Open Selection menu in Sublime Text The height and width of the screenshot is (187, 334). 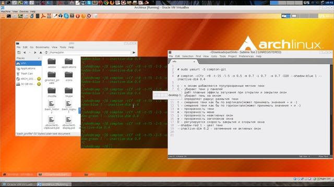(188, 57)
